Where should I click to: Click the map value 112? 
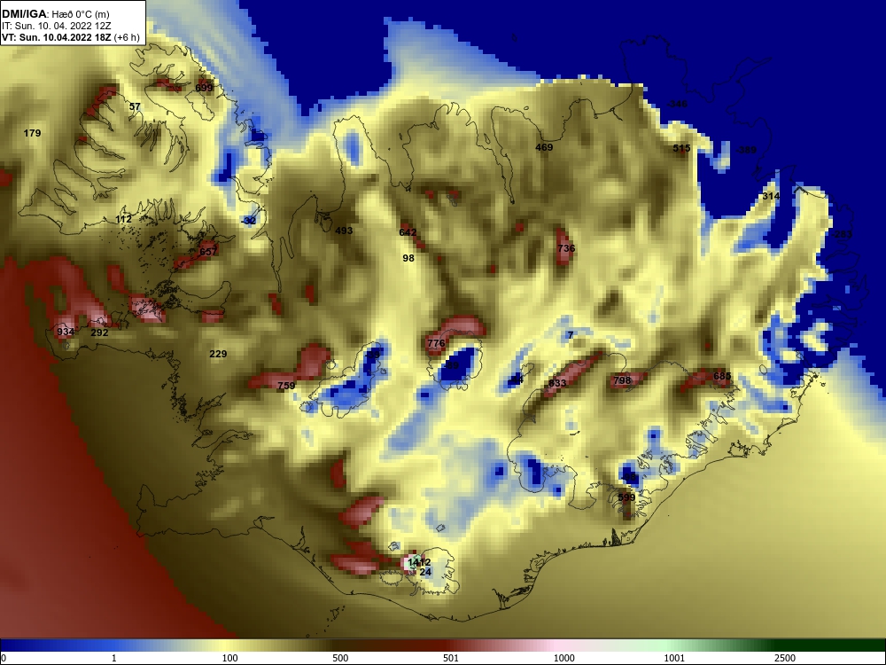click(123, 219)
